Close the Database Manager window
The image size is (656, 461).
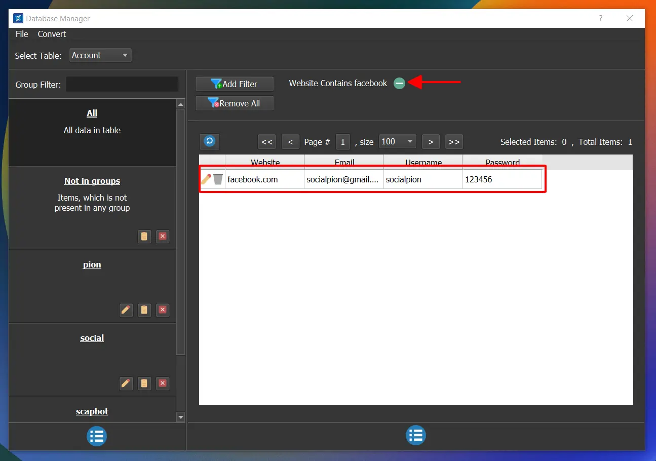coord(630,18)
